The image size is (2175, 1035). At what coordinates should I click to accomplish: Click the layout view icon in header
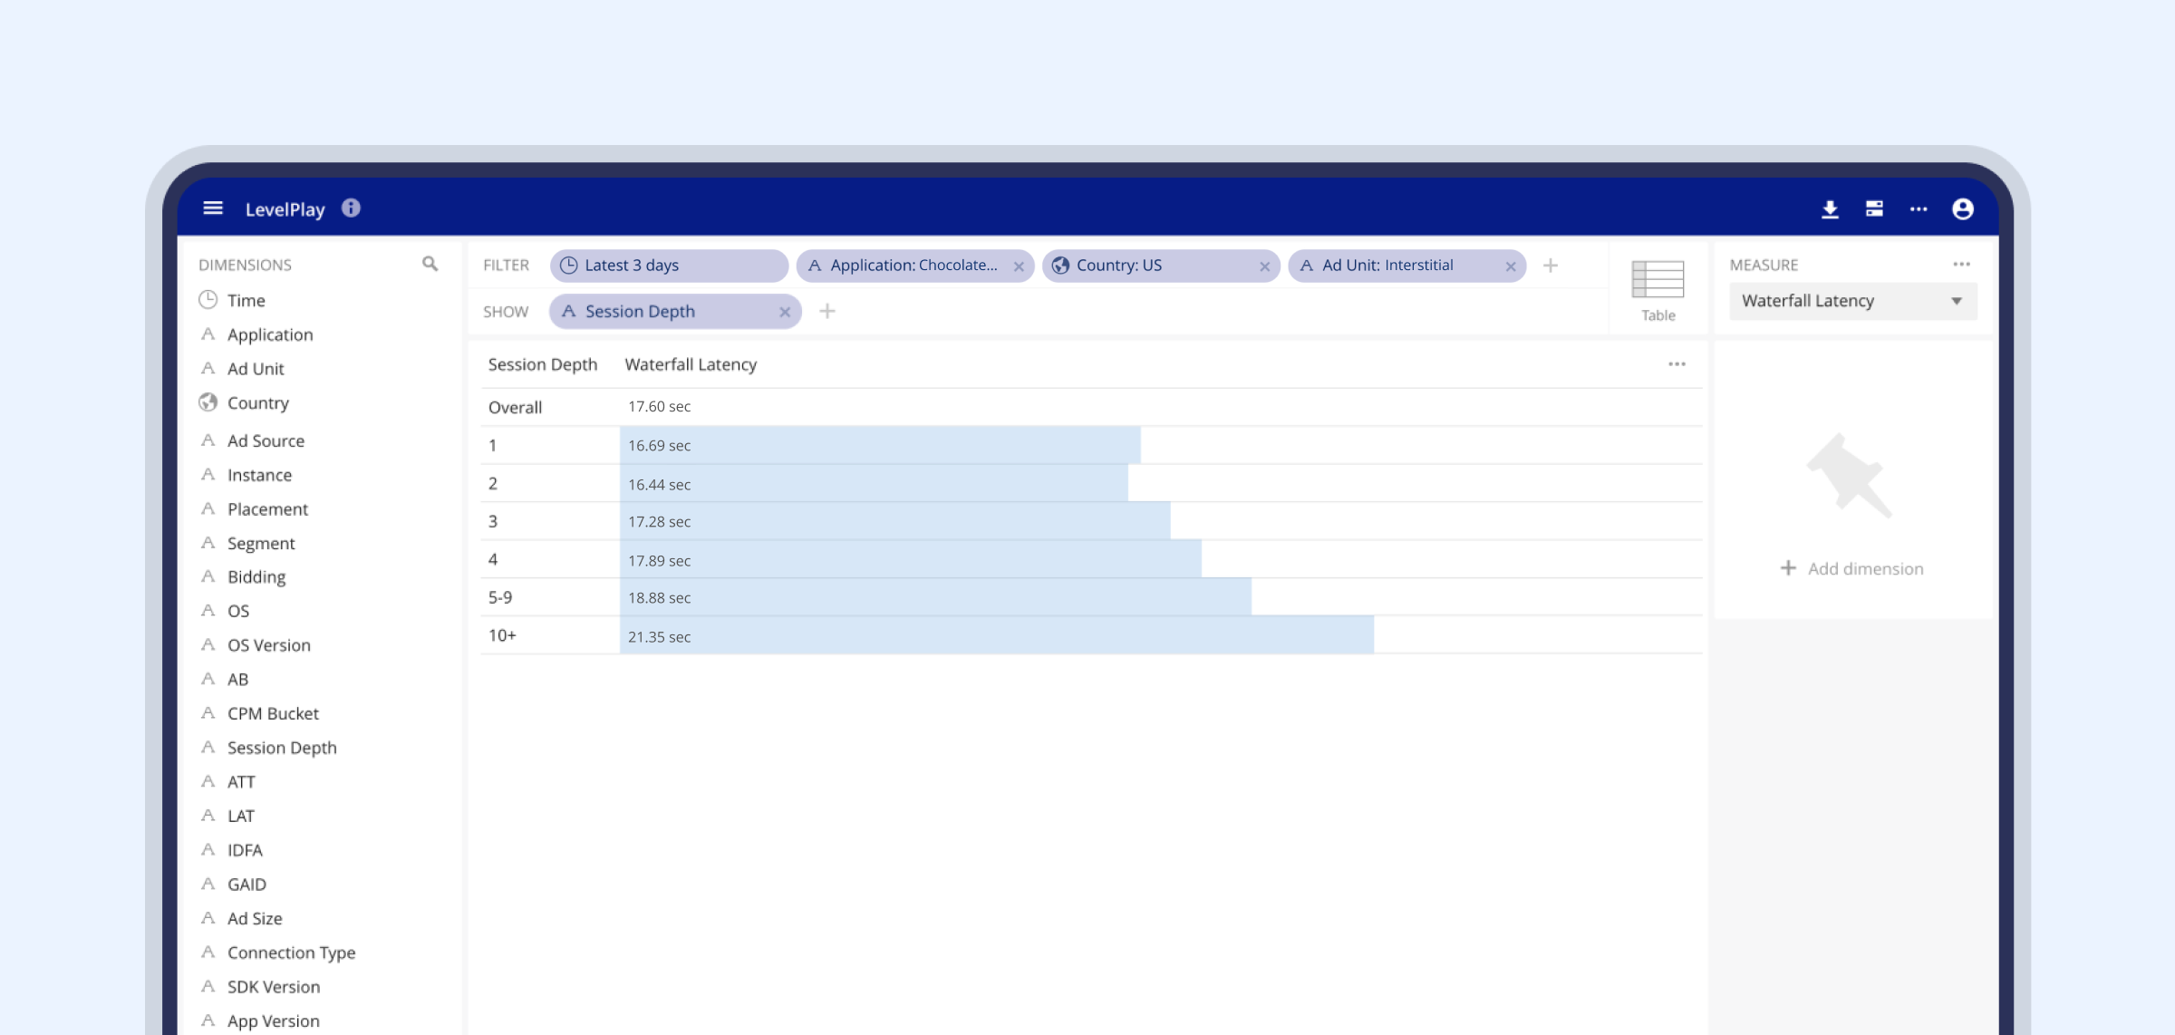[x=1874, y=209]
